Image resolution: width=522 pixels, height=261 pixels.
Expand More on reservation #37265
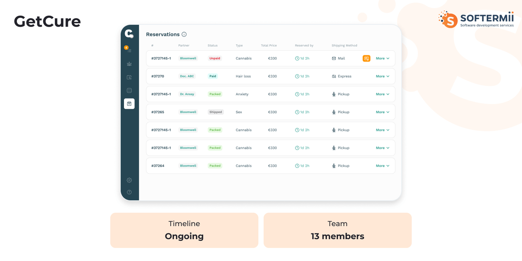coord(382,112)
